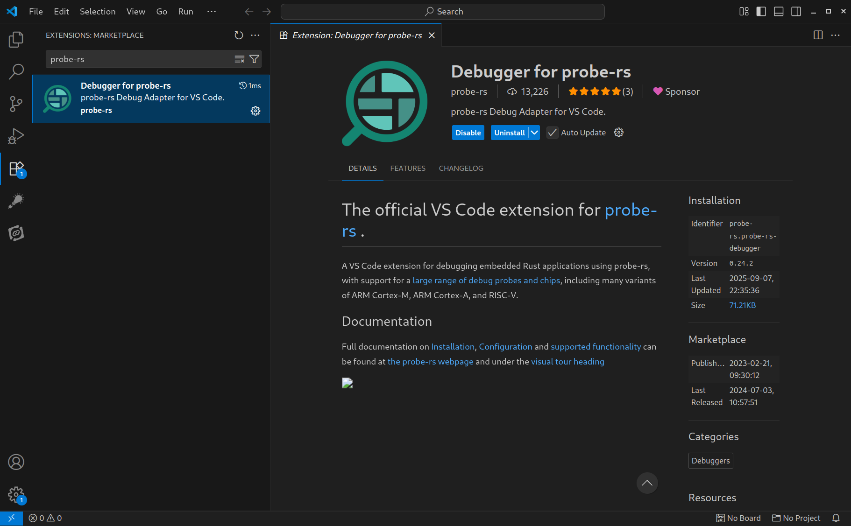Click the scroll-to-top arrow button
This screenshot has height=526, width=851.
point(647,483)
